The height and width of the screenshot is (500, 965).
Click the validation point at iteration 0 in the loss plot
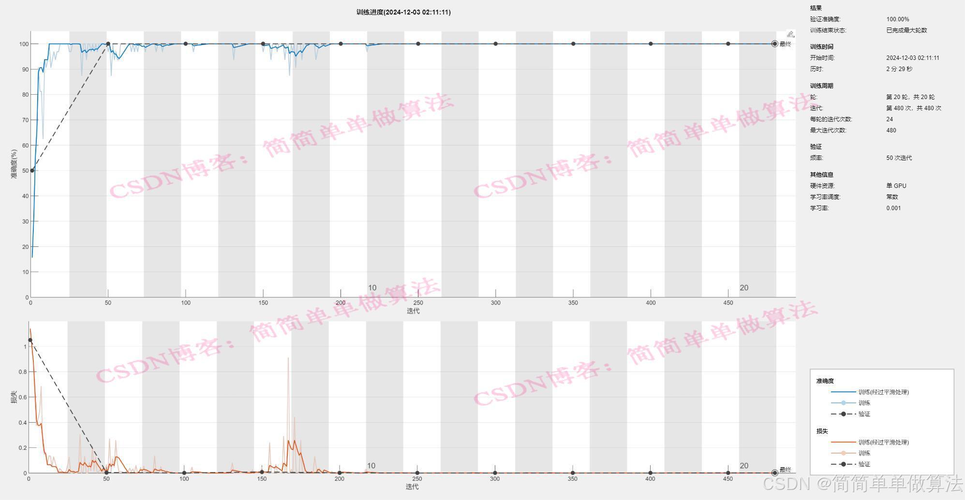(30, 340)
